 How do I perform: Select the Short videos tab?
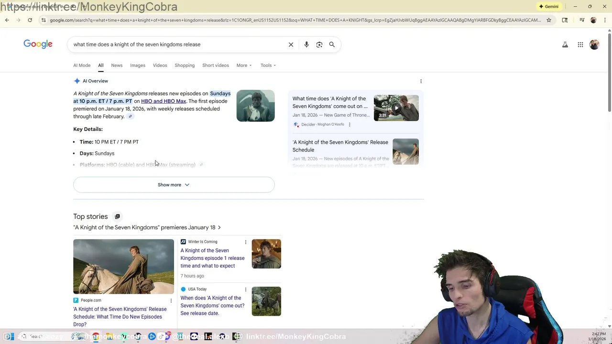pos(216,65)
